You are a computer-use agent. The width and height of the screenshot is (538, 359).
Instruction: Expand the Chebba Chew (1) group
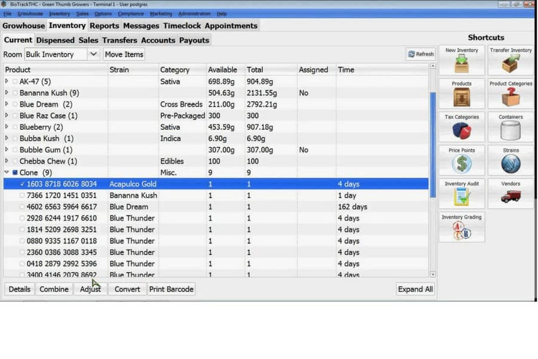tap(7, 161)
